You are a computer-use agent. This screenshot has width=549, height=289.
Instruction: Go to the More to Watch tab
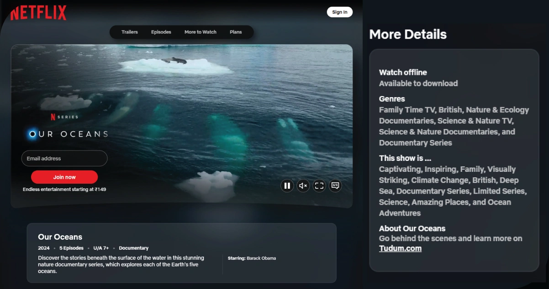(x=200, y=32)
